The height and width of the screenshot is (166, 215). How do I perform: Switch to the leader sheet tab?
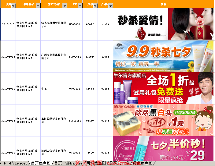21,163
